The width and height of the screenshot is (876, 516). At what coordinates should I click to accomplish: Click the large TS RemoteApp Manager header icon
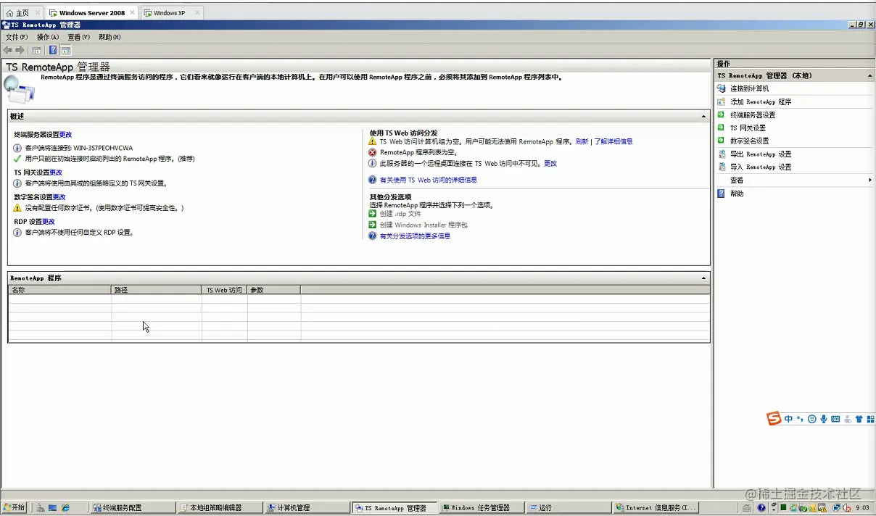pos(19,89)
